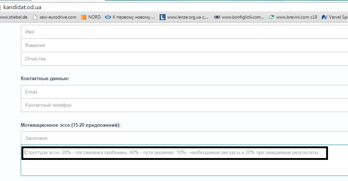Select the Контактный телефон field

182,105
